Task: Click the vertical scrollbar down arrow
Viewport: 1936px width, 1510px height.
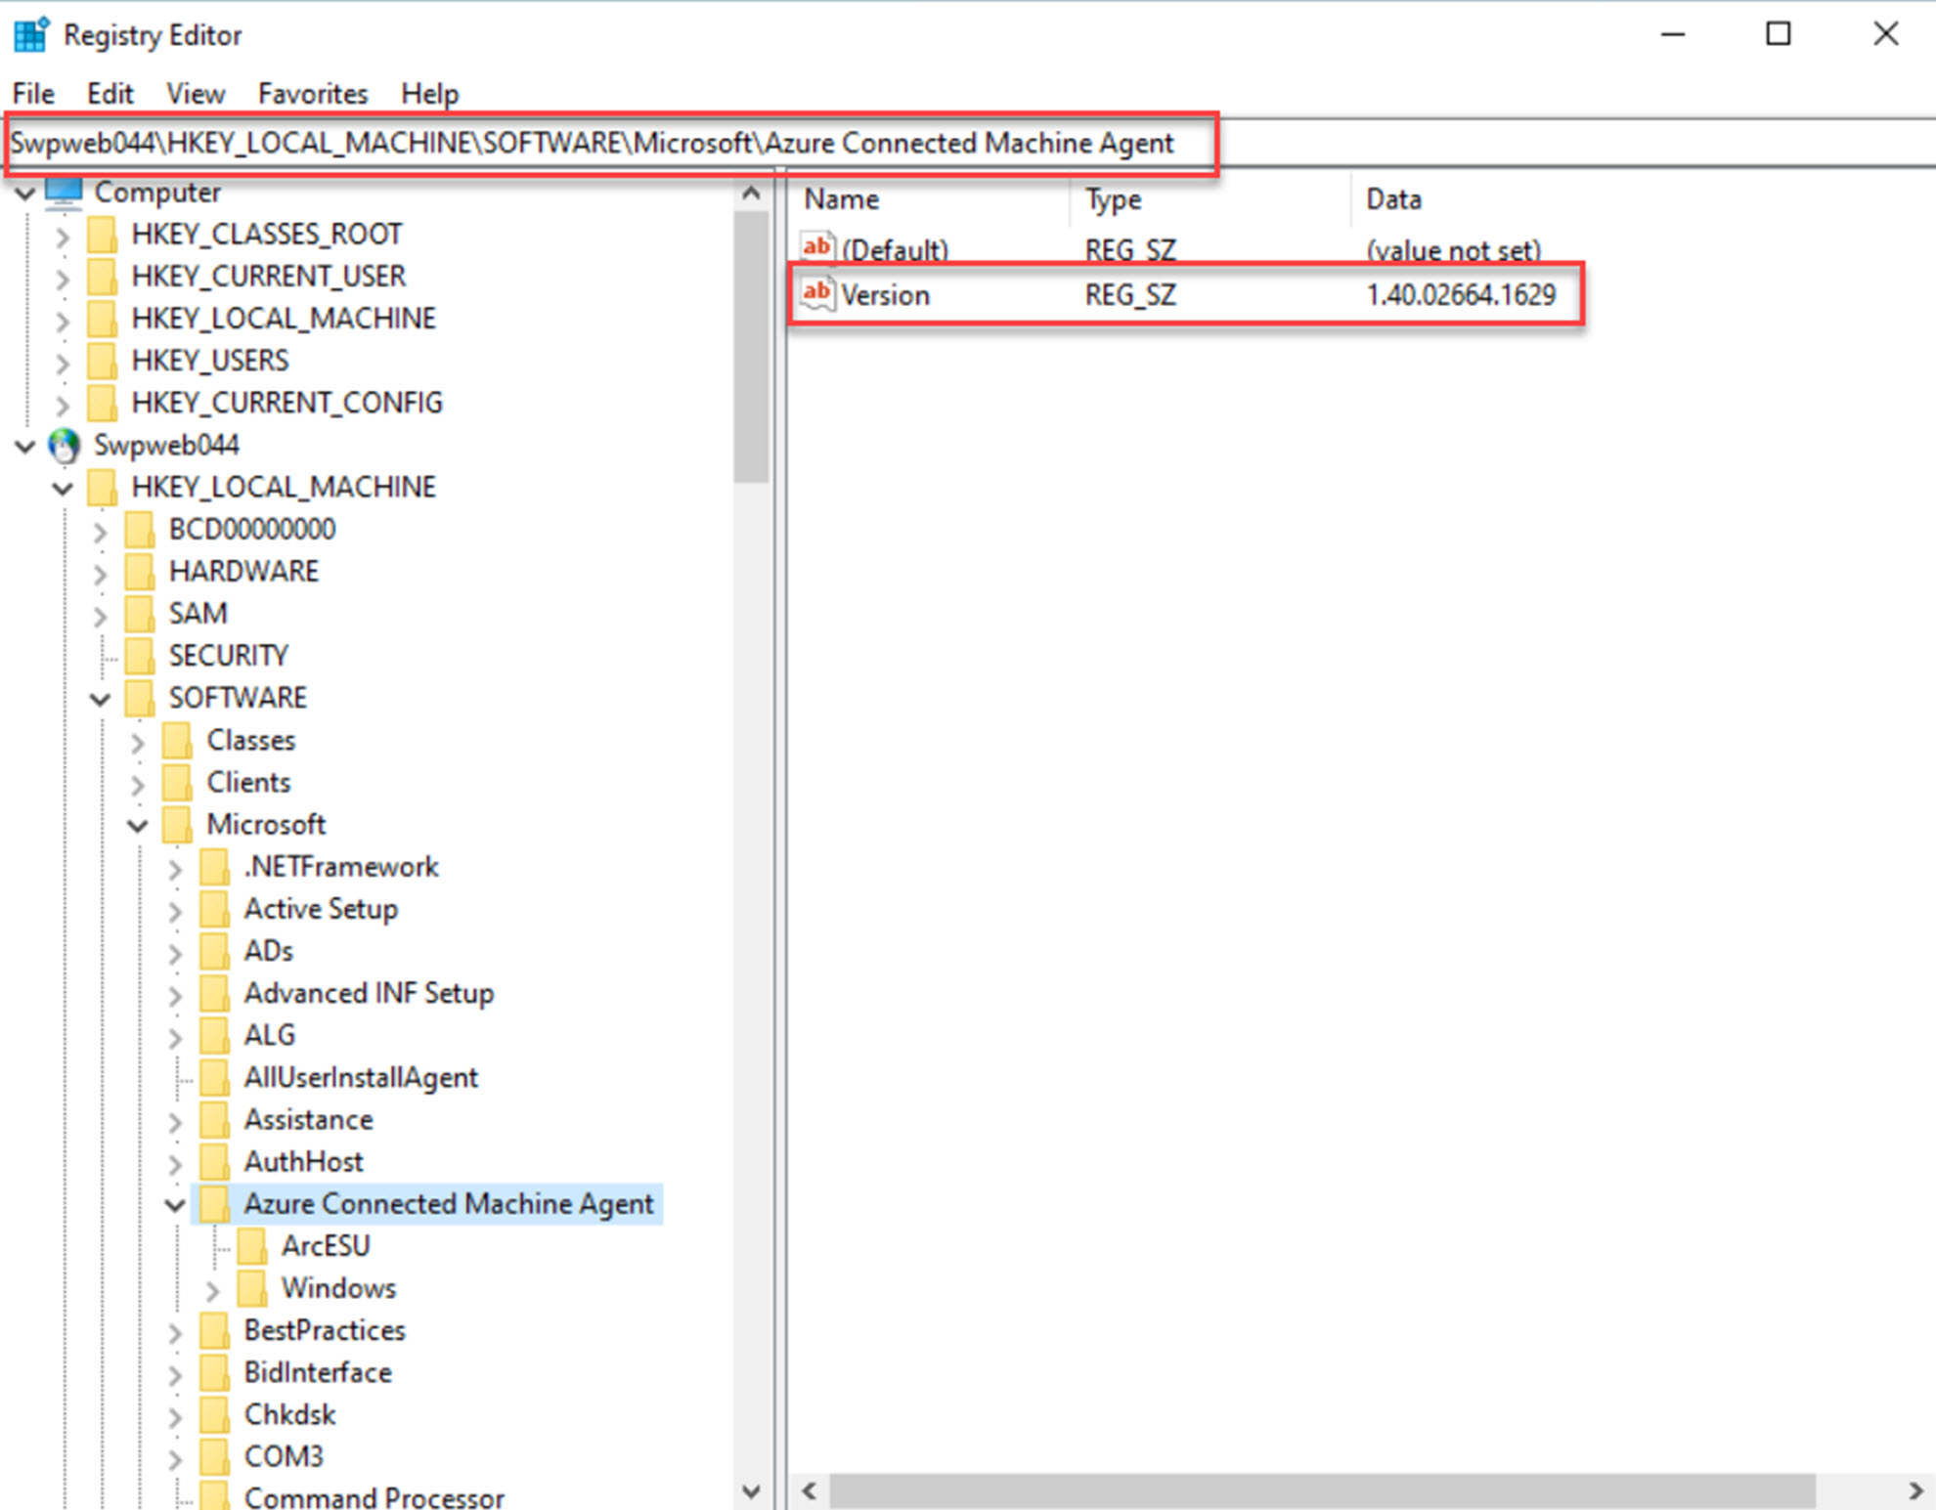Action: point(752,1492)
